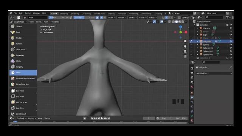Select the Draw Face Sets tool
Screen dimensions: 242x136
point(23,84)
